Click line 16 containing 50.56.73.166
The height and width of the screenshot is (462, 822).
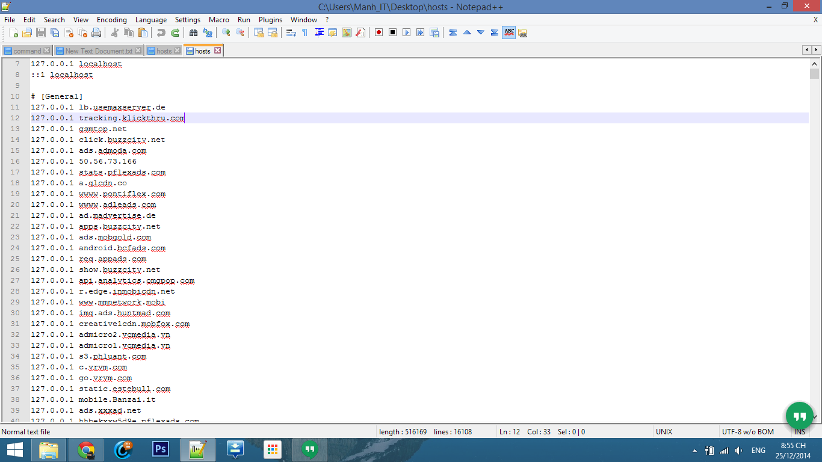419,161
